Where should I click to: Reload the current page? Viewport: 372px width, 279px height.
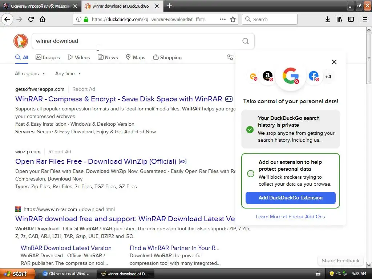pos(31,19)
